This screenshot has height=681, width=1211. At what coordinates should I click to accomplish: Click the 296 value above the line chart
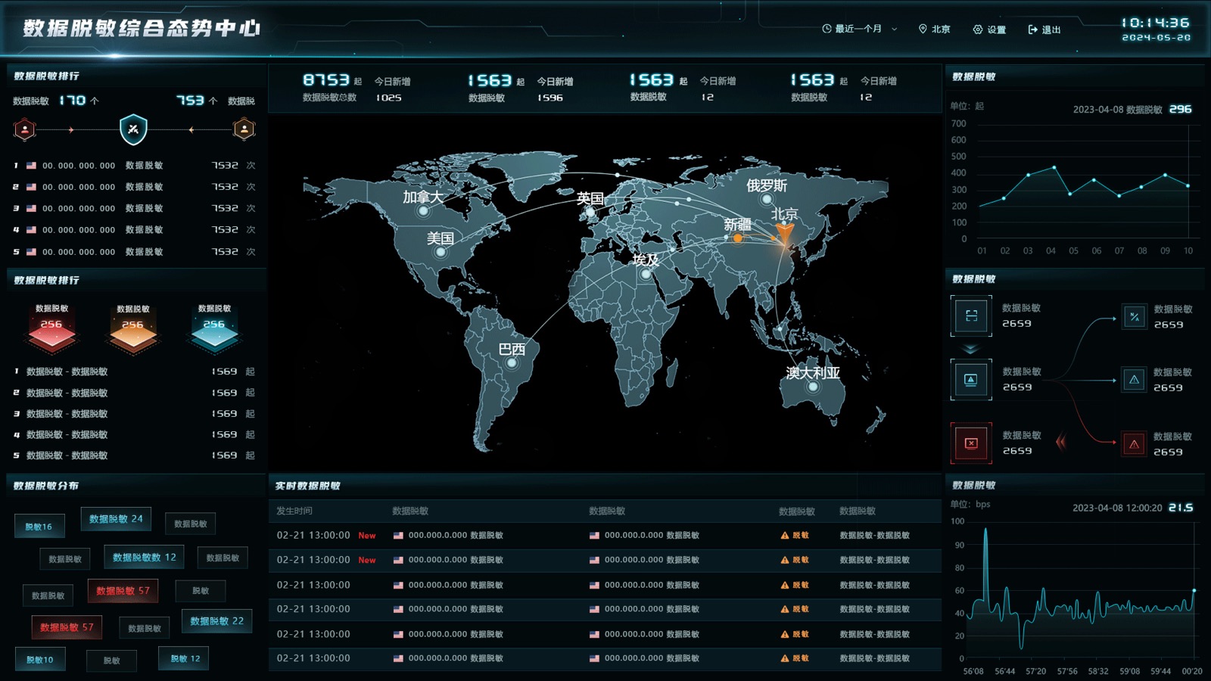coord(1181,109)
